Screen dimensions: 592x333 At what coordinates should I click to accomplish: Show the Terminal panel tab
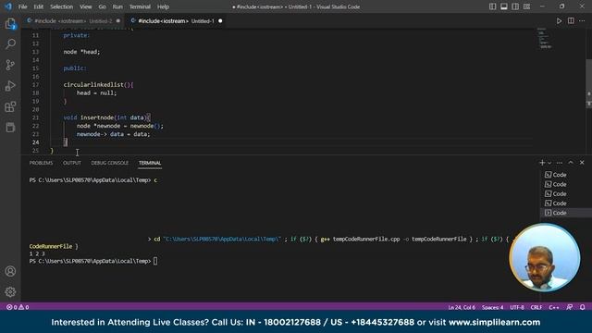tap(150, 163)
